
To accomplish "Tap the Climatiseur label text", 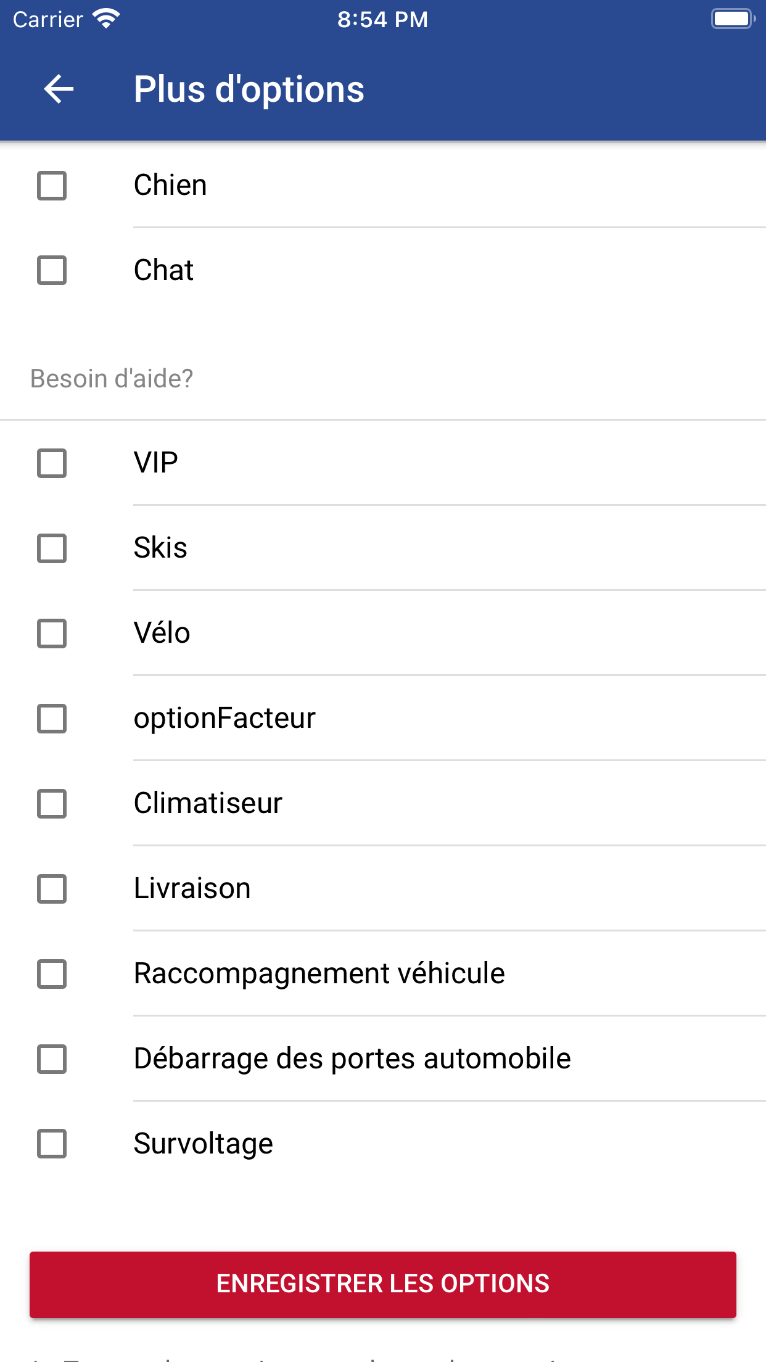I will click(x=208, y=803).
